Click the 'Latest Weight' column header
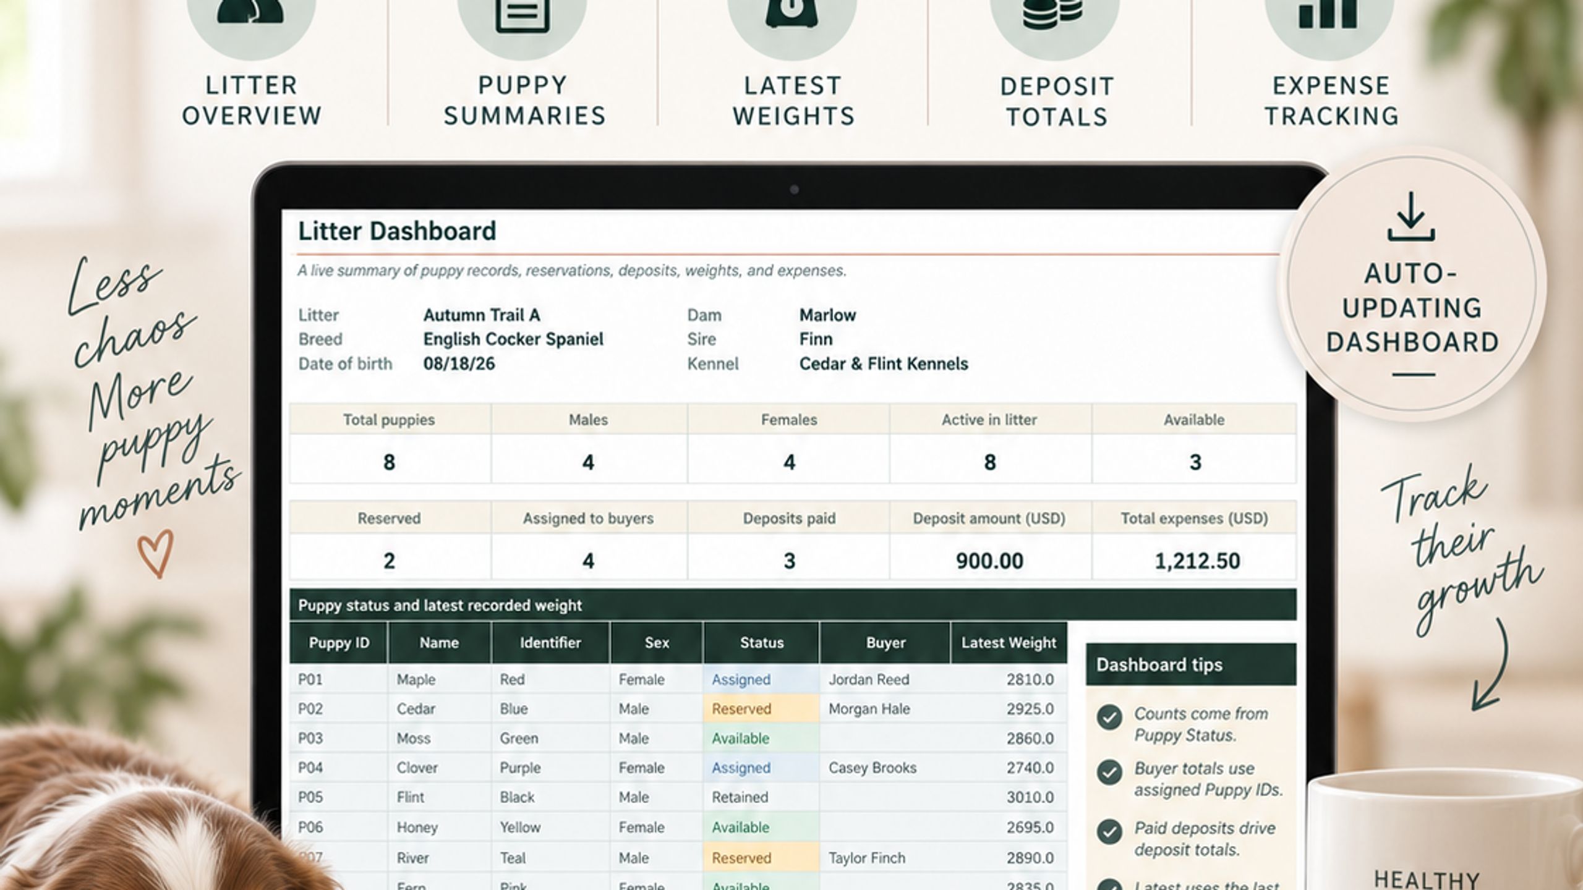The height and width of the screenshot is (890, 1583). pos(1009,643)
